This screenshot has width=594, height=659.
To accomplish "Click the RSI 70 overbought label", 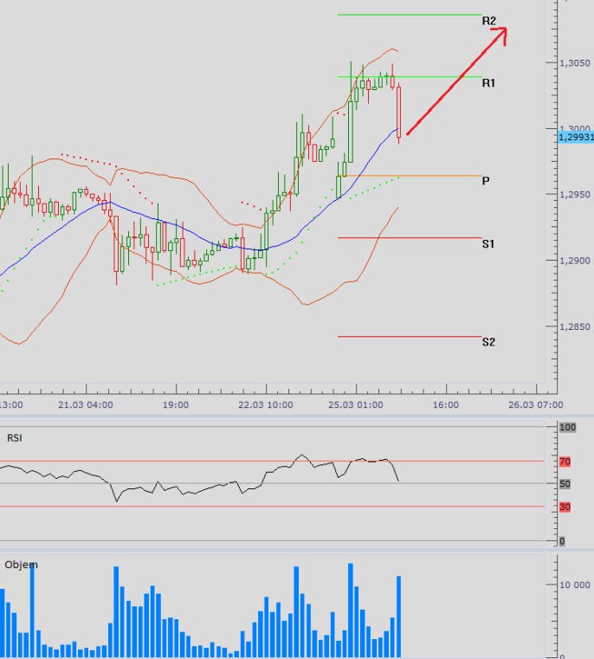I will click(x=565, y=462).
